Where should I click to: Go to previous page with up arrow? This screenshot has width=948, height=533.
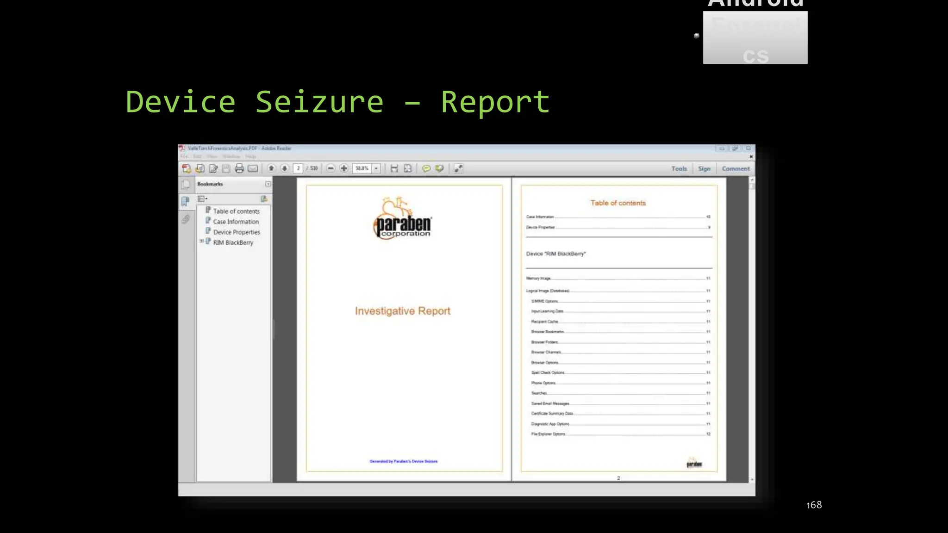tap(272, 168)
